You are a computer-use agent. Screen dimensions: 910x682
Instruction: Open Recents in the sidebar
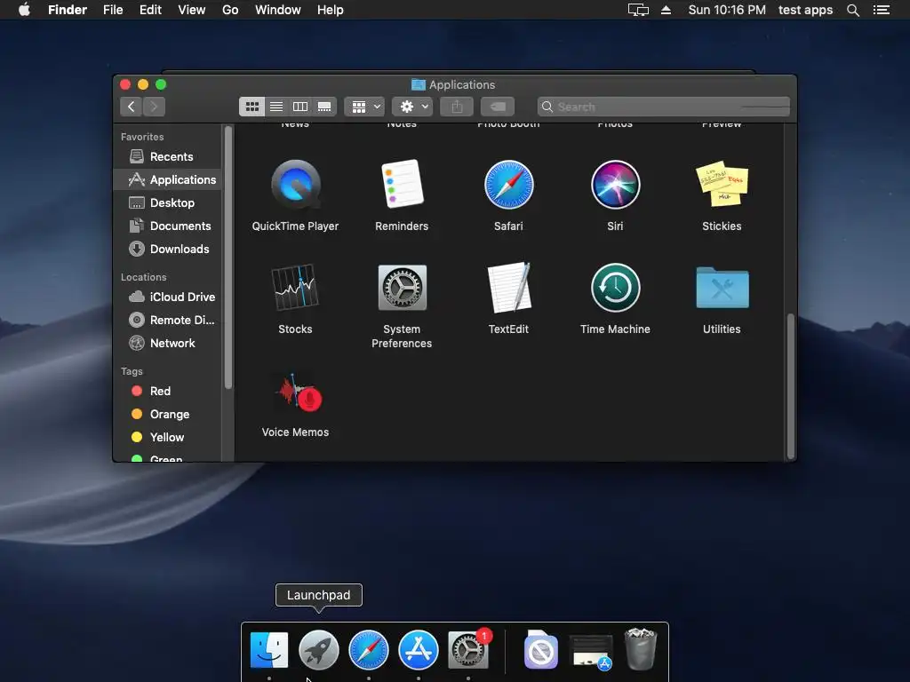tap(168, 156)
